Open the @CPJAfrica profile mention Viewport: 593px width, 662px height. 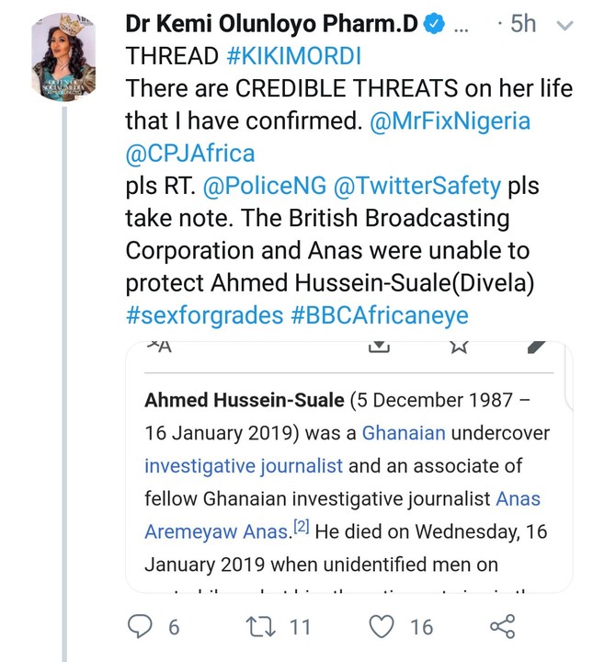coord(190,153)
